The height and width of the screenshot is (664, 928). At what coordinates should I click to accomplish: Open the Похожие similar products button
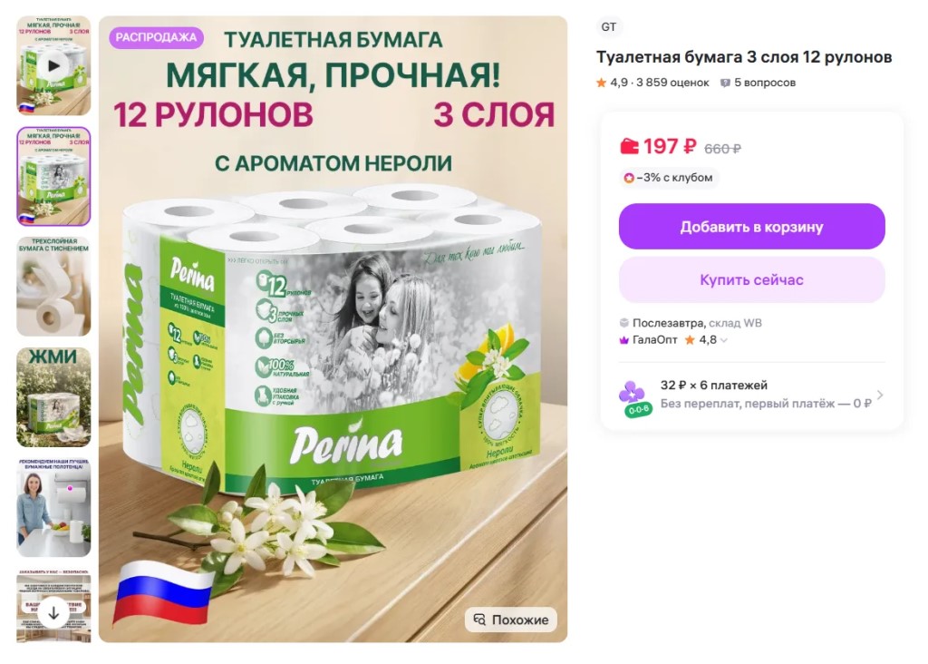511,620
